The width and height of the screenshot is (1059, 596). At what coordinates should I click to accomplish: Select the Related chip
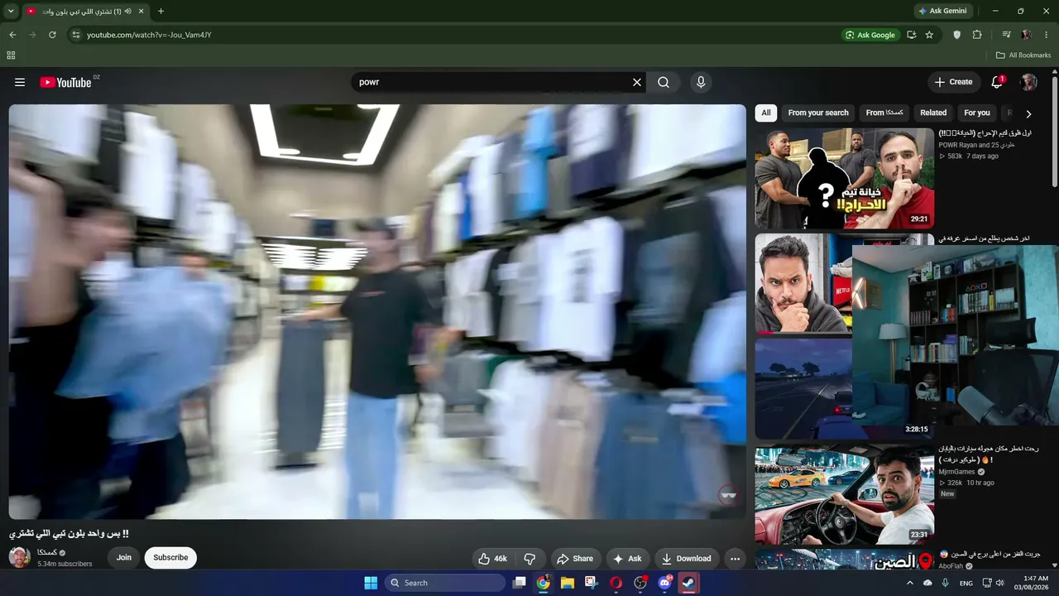point(933,113)
